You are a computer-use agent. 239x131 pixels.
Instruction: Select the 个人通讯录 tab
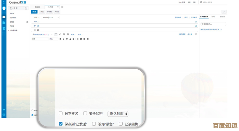pos(204,17)
